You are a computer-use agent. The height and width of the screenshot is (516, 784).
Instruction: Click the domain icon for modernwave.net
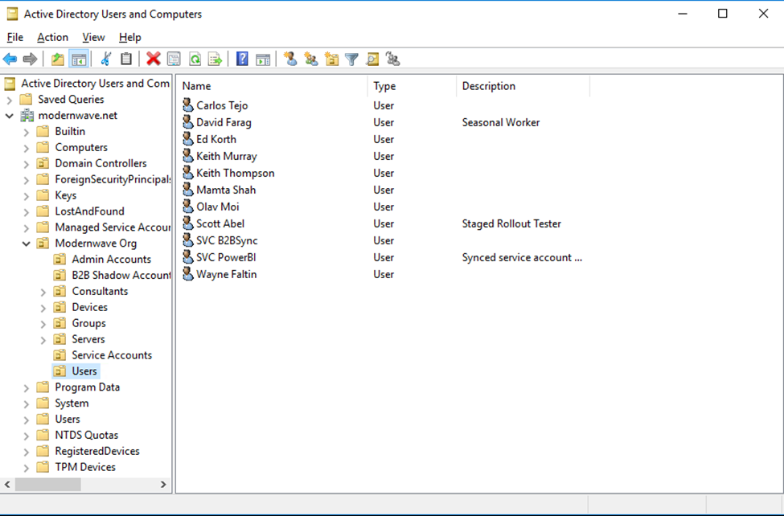tap(27, 116)
